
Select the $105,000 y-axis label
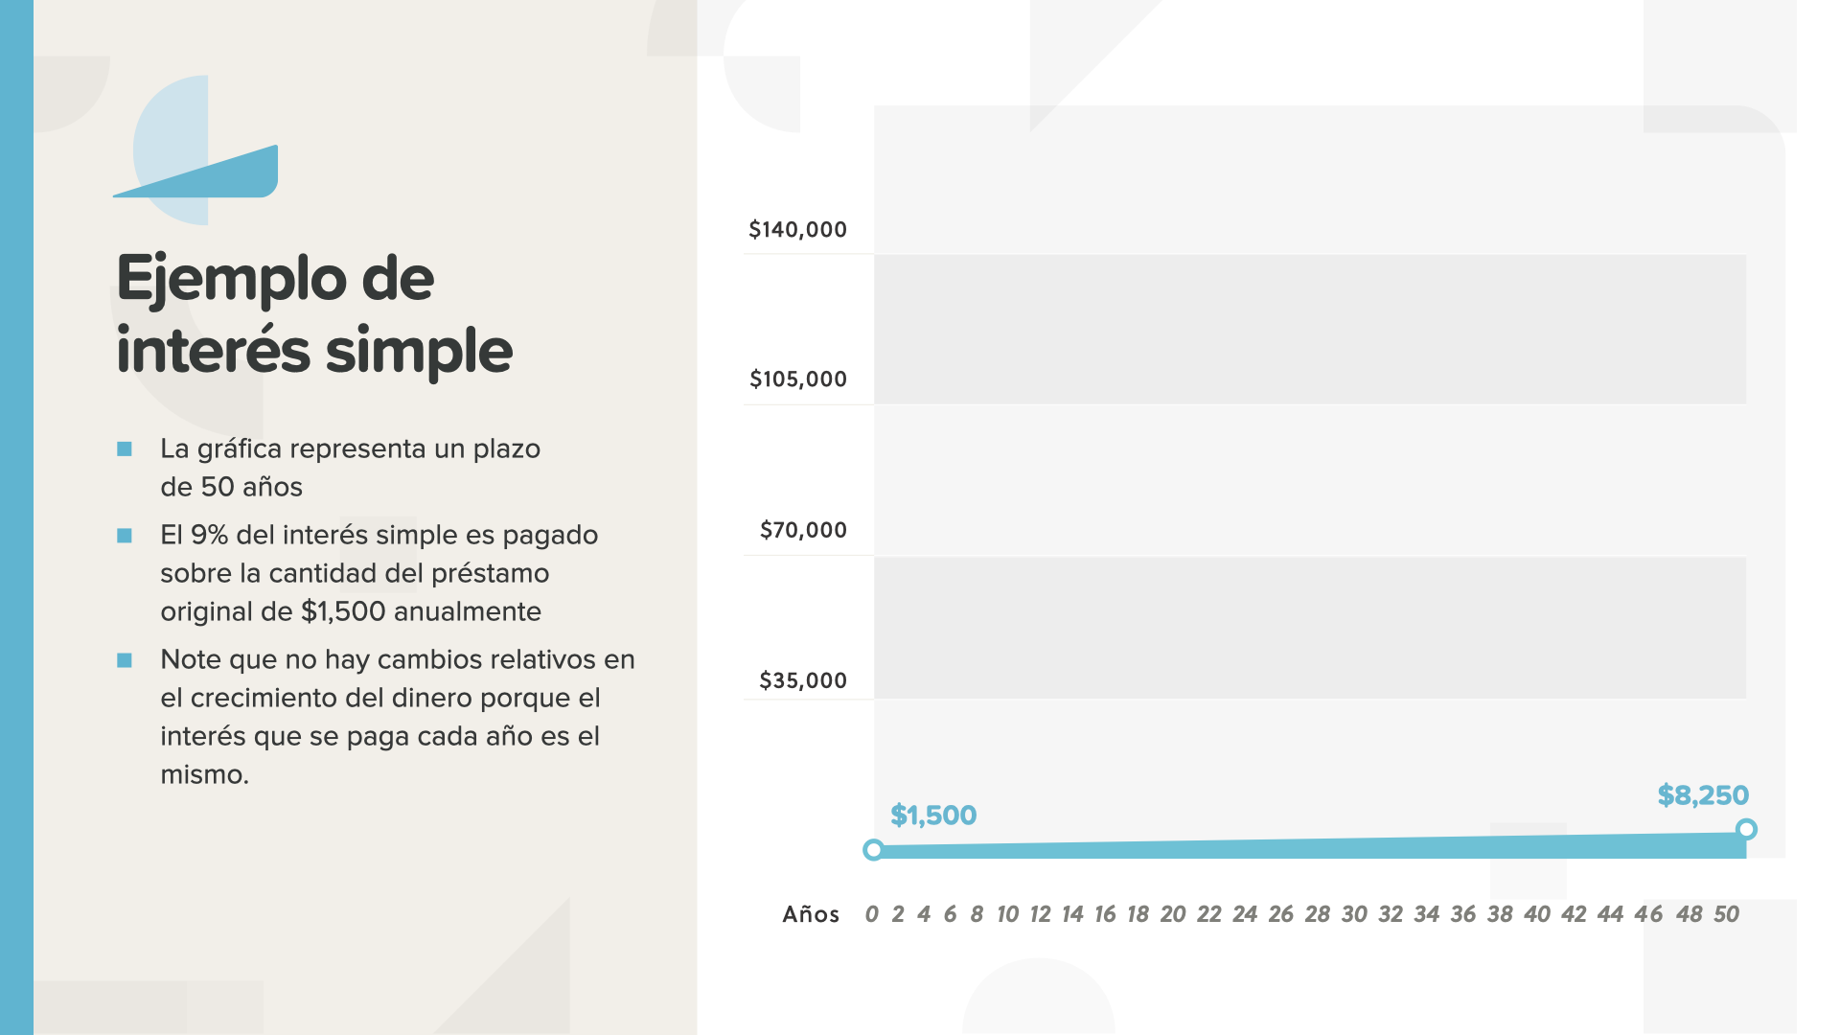coord(797,379)
